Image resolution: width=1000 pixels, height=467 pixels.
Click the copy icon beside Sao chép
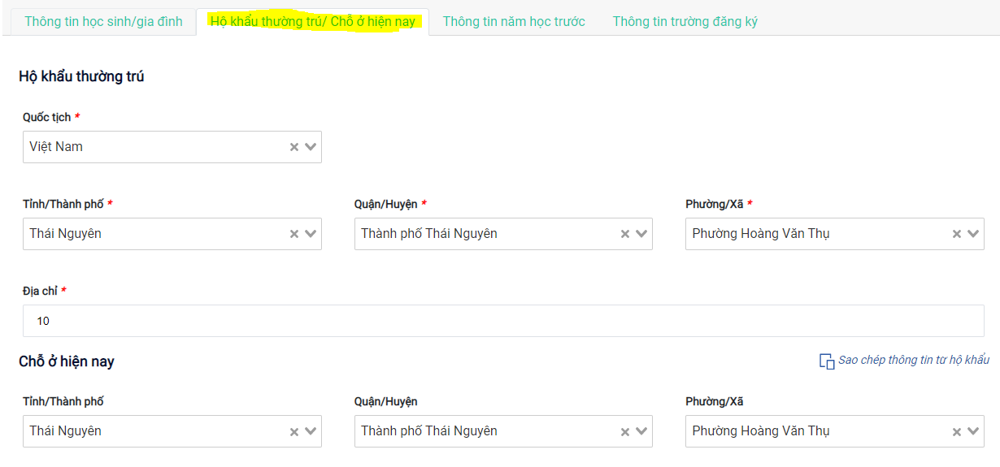point(826,361)
